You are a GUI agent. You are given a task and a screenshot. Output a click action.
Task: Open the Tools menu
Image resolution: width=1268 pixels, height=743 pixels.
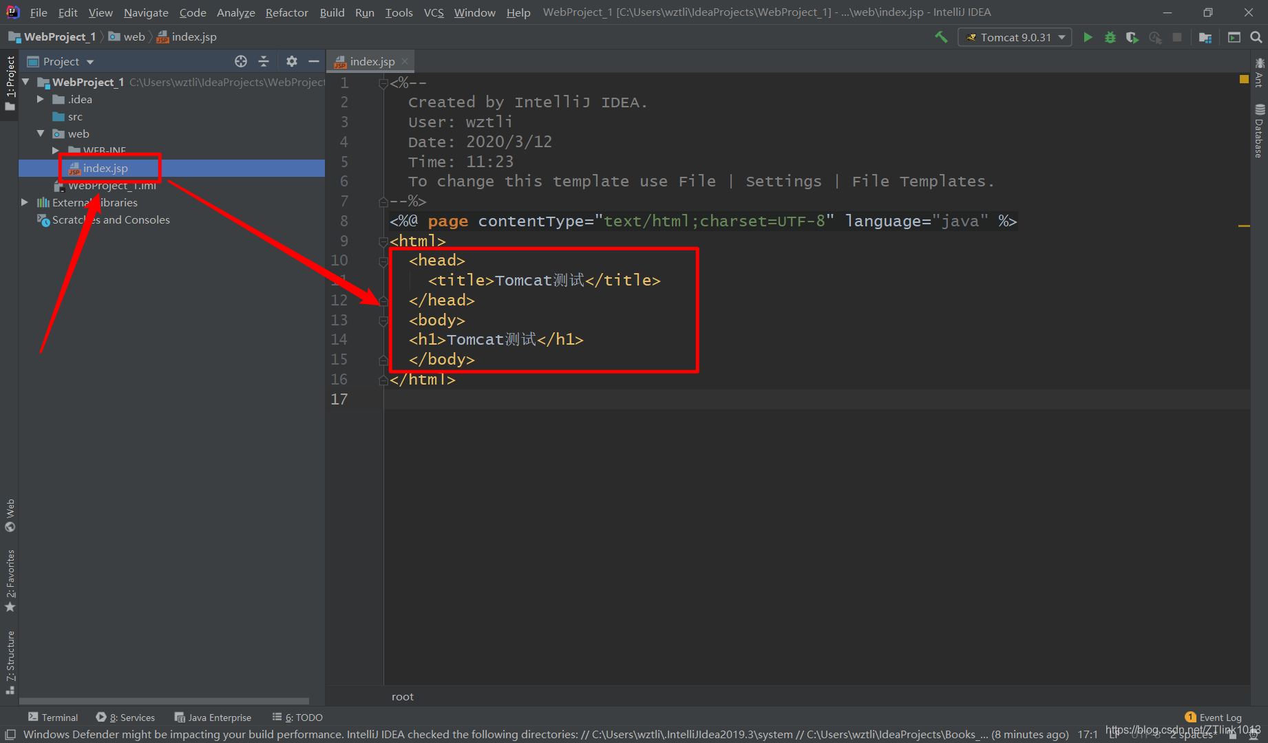(x=399, y=12)
